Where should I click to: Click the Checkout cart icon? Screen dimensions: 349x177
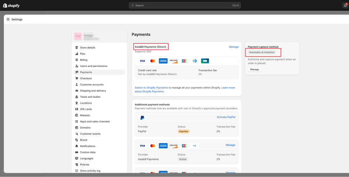coord(77,78)
